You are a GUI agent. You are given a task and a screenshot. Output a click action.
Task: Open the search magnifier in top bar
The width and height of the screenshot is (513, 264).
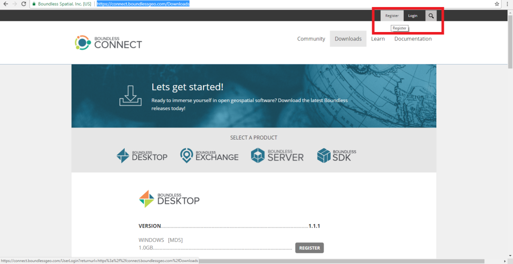[431, 15]
